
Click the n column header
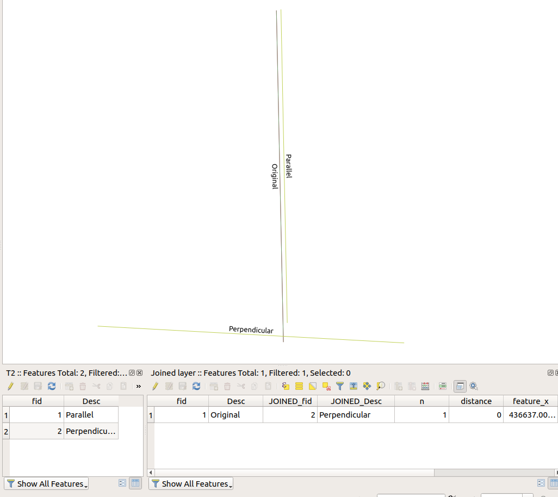tap(421, 401)
